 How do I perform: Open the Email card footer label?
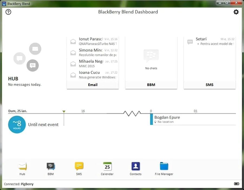(93, 85)
